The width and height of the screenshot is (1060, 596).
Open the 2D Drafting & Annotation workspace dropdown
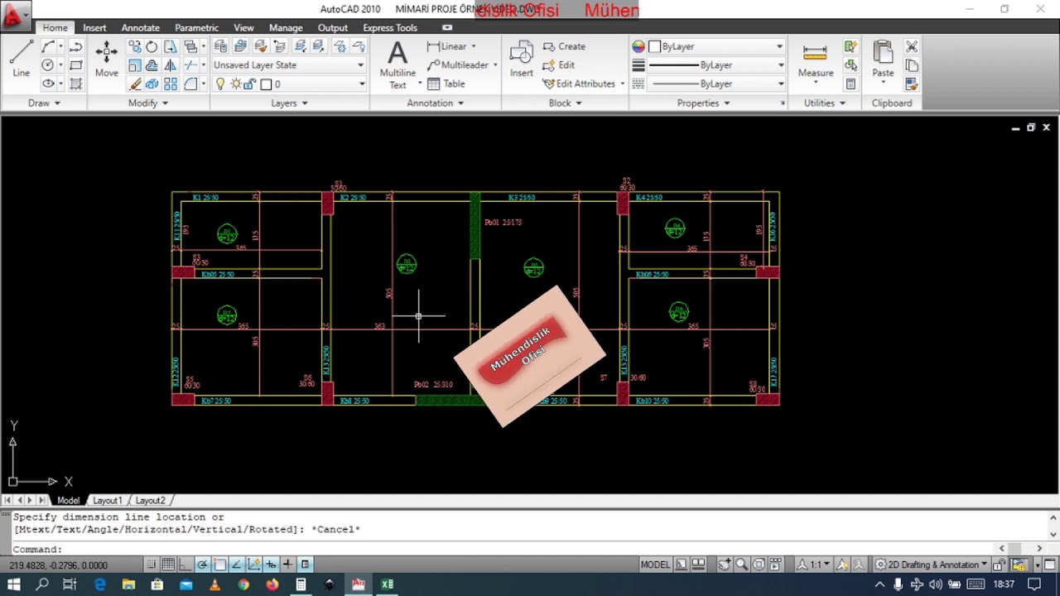coord(932,565)
